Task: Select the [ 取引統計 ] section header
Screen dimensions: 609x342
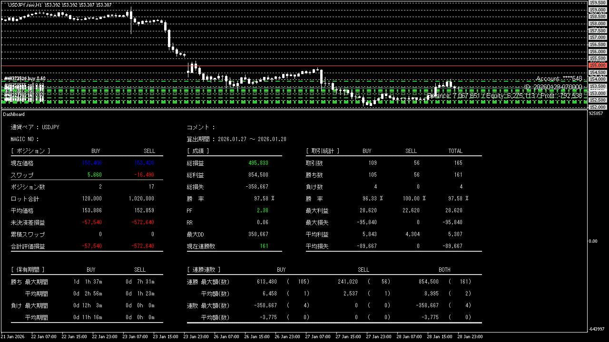Action: coord(323,151)
